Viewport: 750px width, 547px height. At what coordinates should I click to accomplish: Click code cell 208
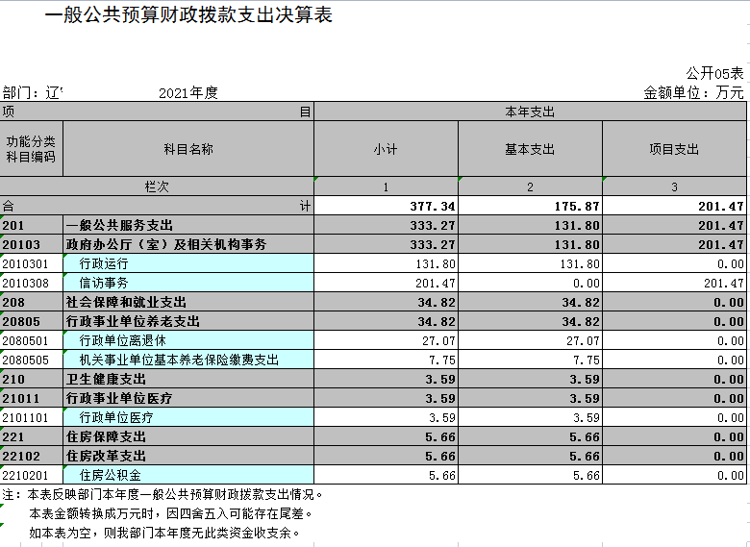(31, 302)
